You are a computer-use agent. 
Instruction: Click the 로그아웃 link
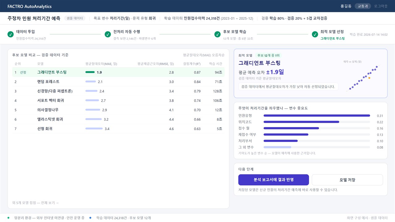click(x=380, y=6)
